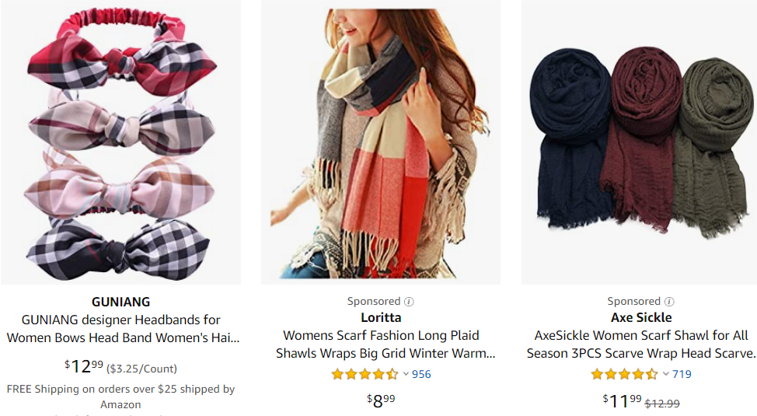
Task: Click the star rating icons for the Loritta scarf
Action: click(x=365, y=374)
